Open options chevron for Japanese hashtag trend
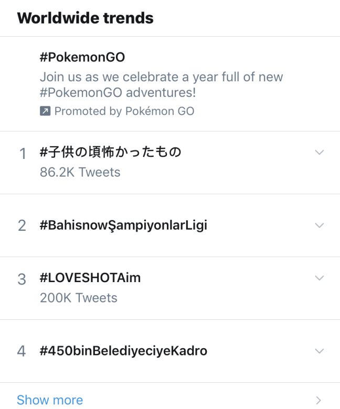The height and width of the screenshot is (409, 340). point(319,152)
